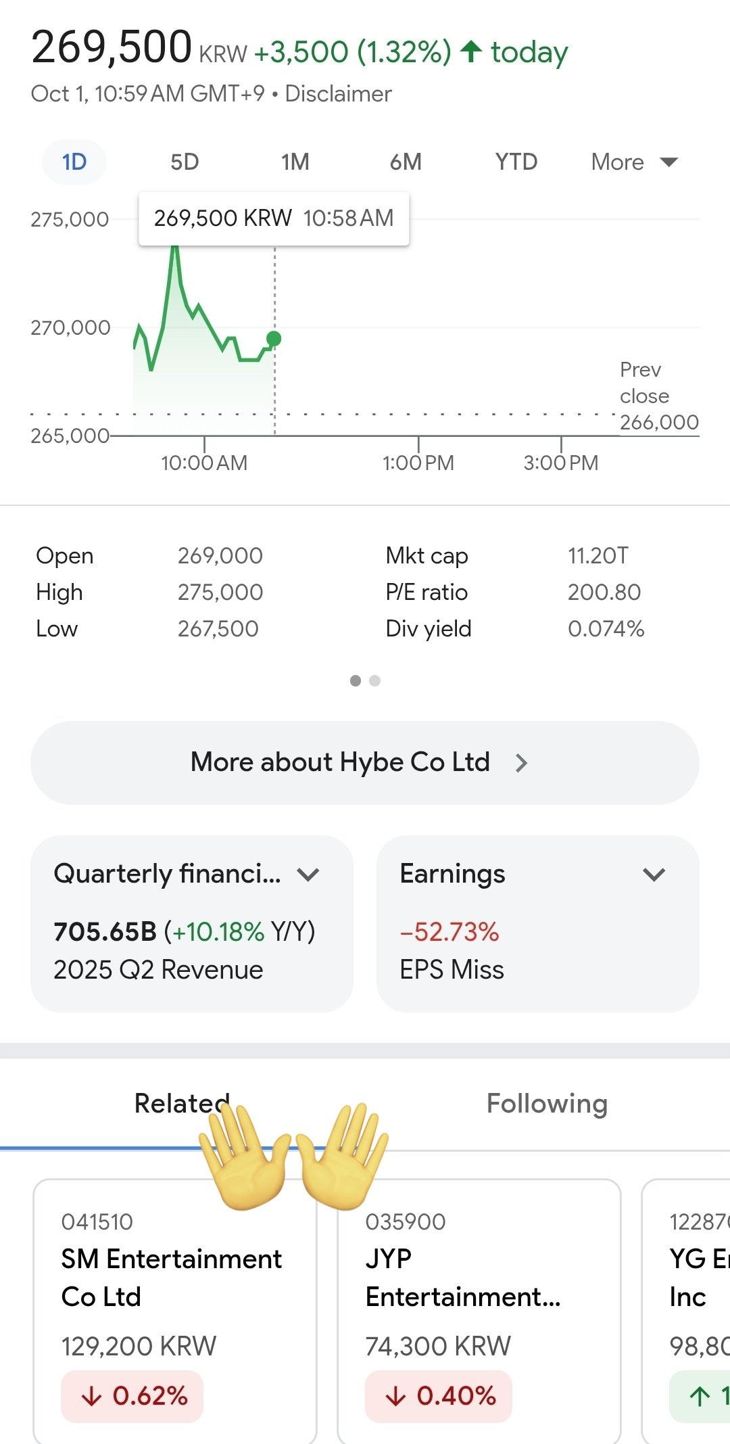This screenshot has height=1444, width=730.
Task: Click the first stats page dot
Action: coord(356,680)
